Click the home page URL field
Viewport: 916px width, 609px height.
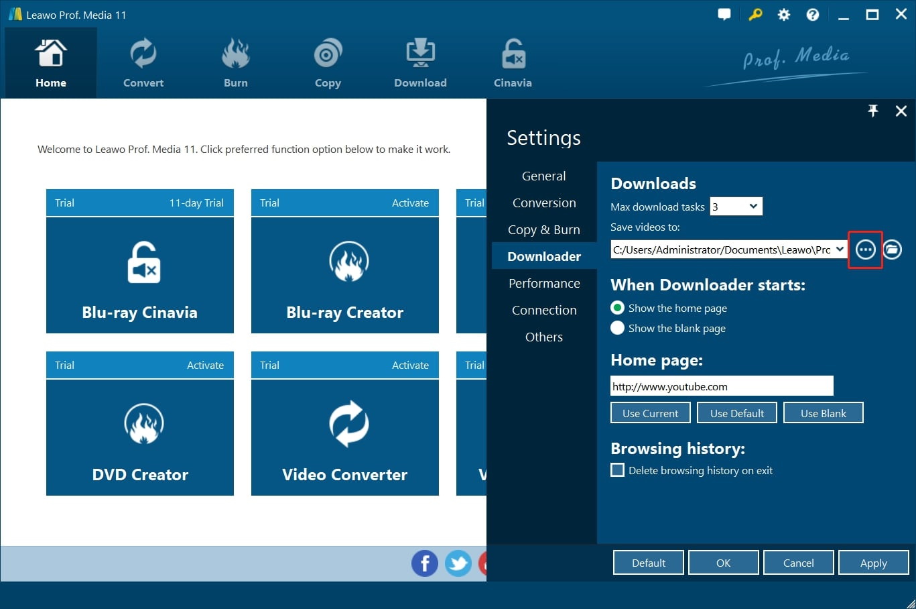coord(721,386)
